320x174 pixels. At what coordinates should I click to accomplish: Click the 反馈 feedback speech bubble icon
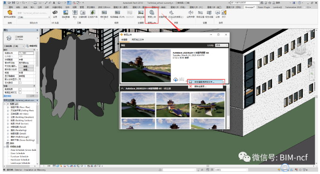(218, 13)
